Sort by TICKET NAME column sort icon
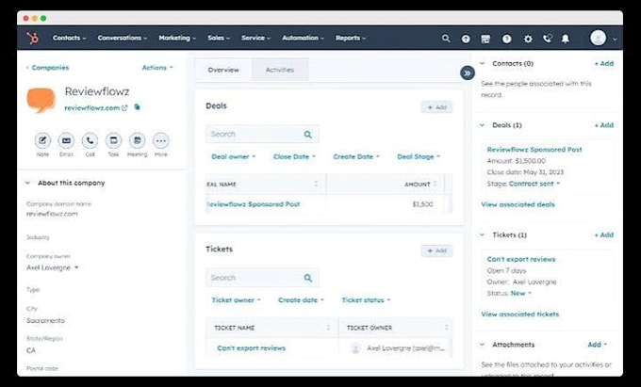 coord(328,328)
